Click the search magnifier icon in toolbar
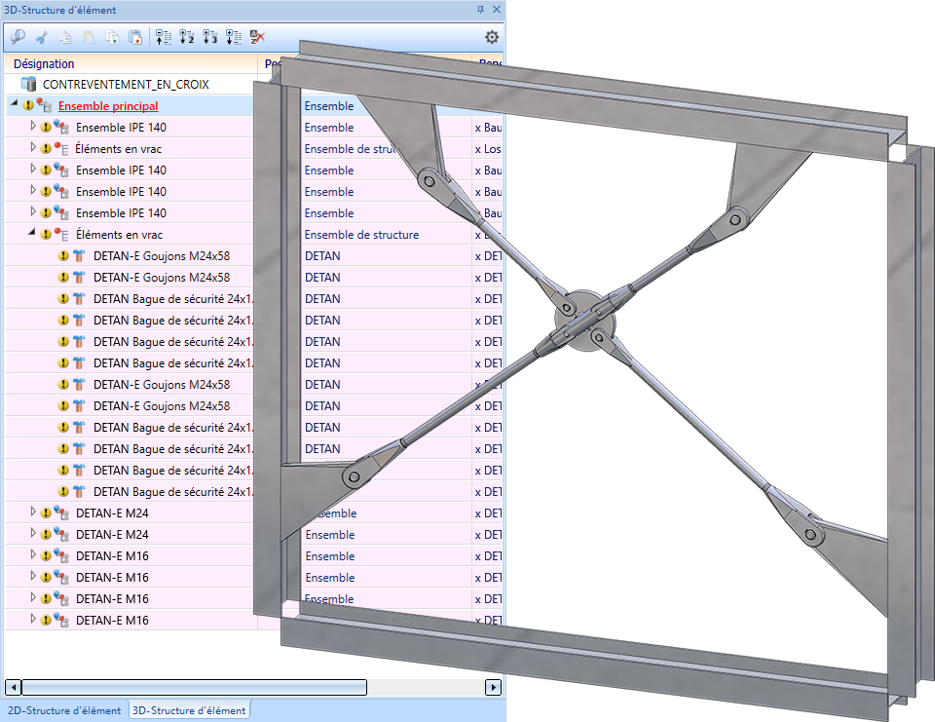 coord(18,38)
